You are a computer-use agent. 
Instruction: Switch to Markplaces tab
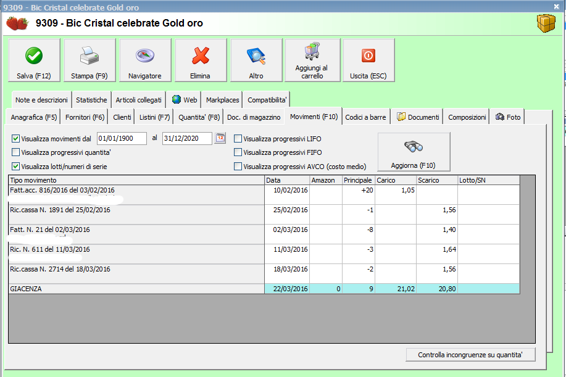coord(222,100)
